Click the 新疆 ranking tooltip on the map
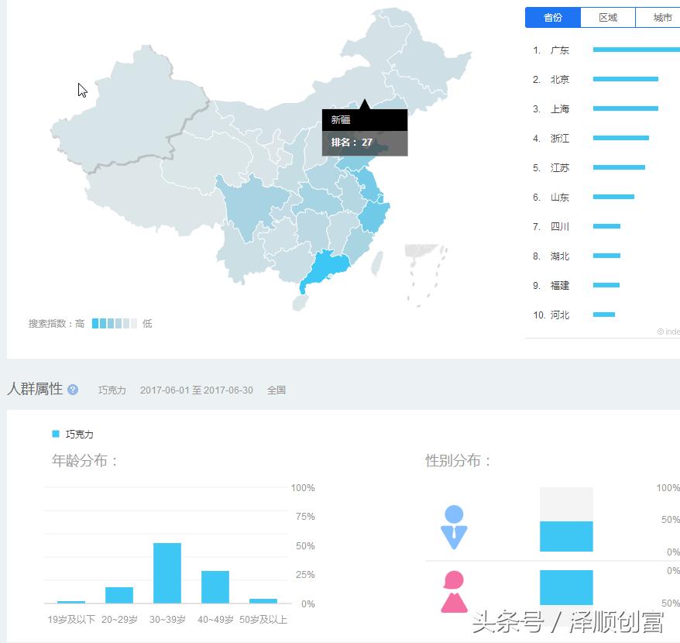 tap(364, 132)
